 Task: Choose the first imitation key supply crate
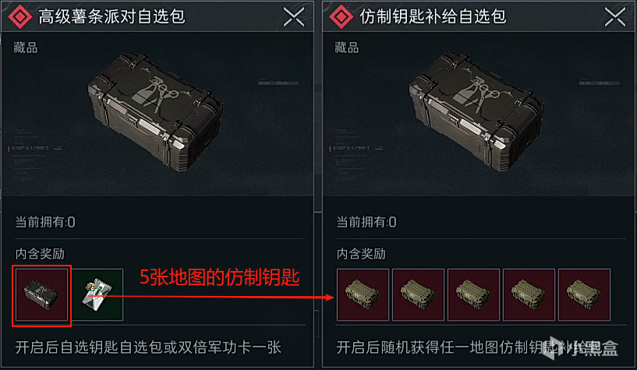click(x=363, y=295)
